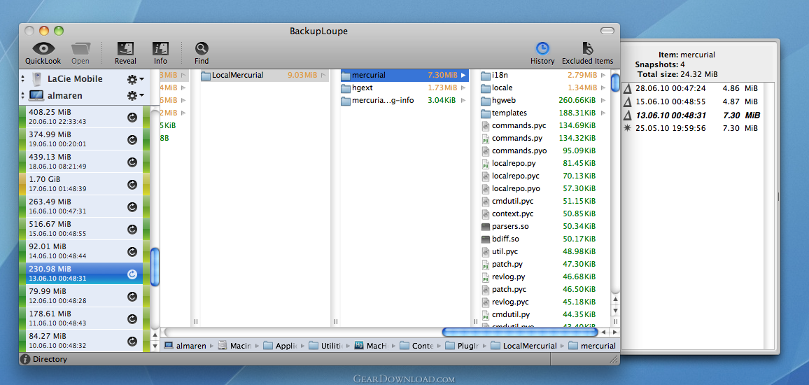809x385 pixels.
Task: Click refresh icon for 408.25 MiB snapshot
Action: click(132, 117)
